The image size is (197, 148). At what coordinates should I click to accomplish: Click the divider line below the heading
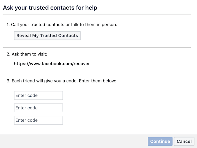[x=97, y=14]
